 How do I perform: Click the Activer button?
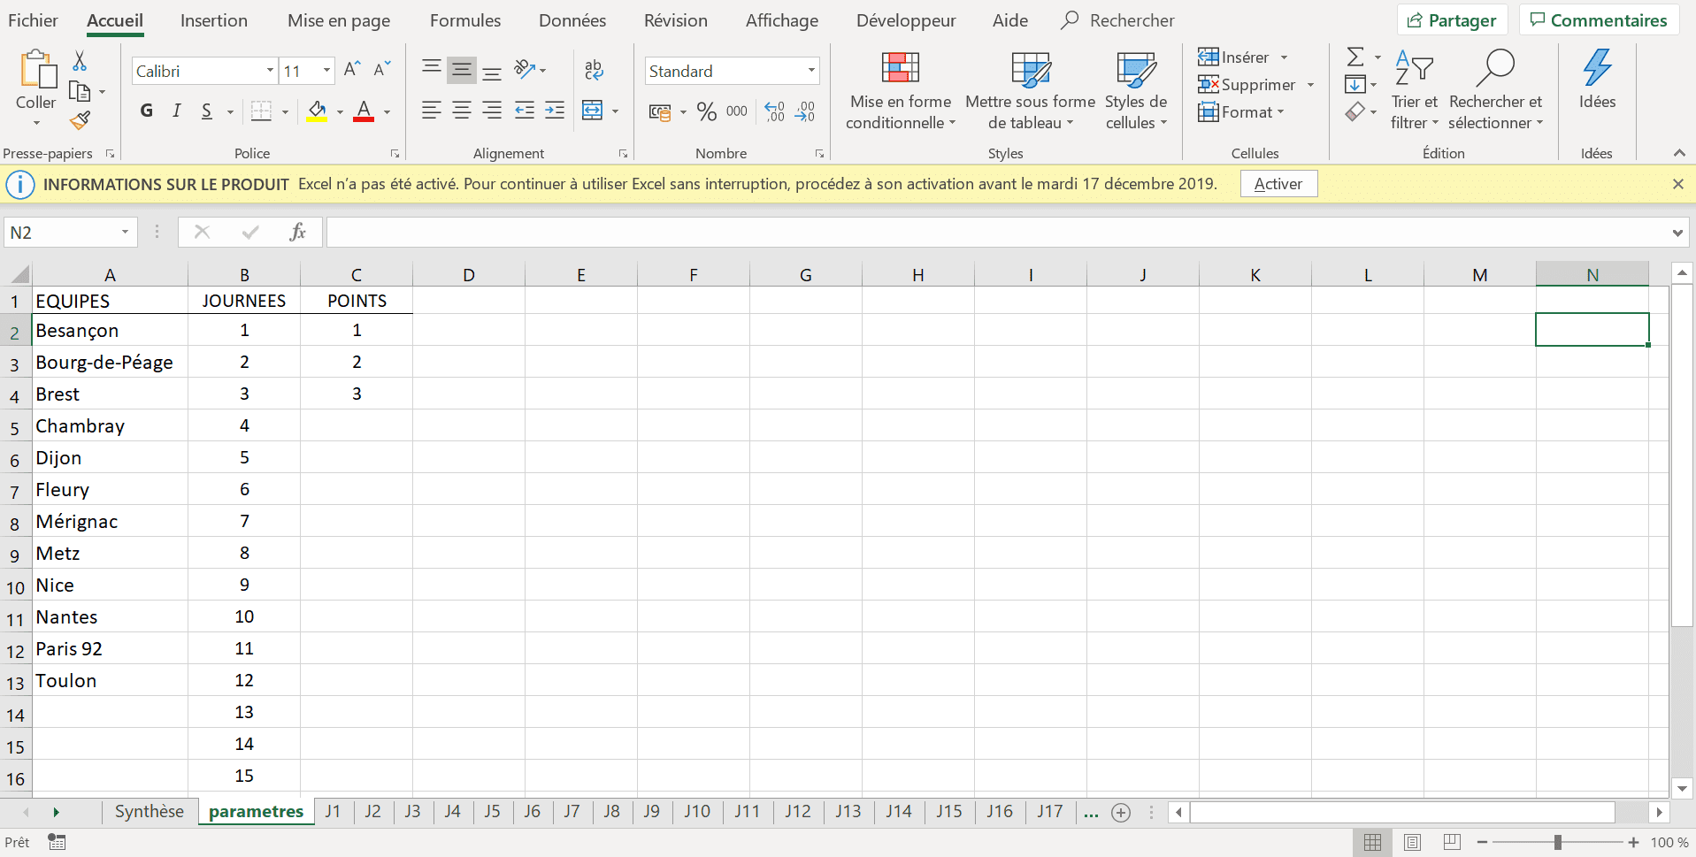point(1278,184)
